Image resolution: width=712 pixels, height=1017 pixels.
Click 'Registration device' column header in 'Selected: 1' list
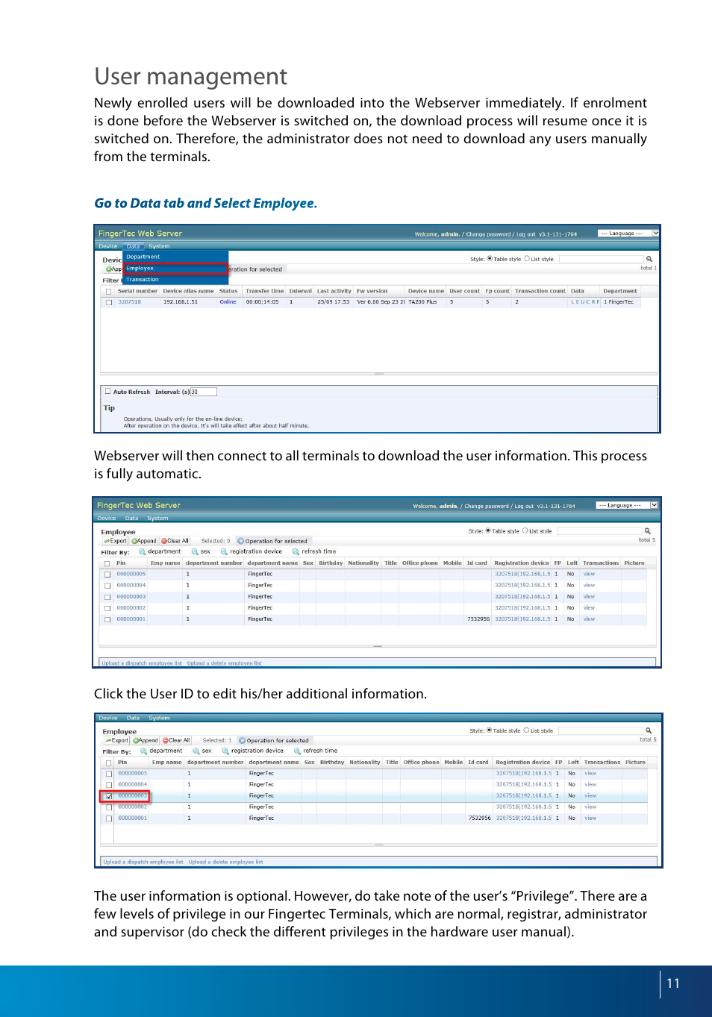523,763
